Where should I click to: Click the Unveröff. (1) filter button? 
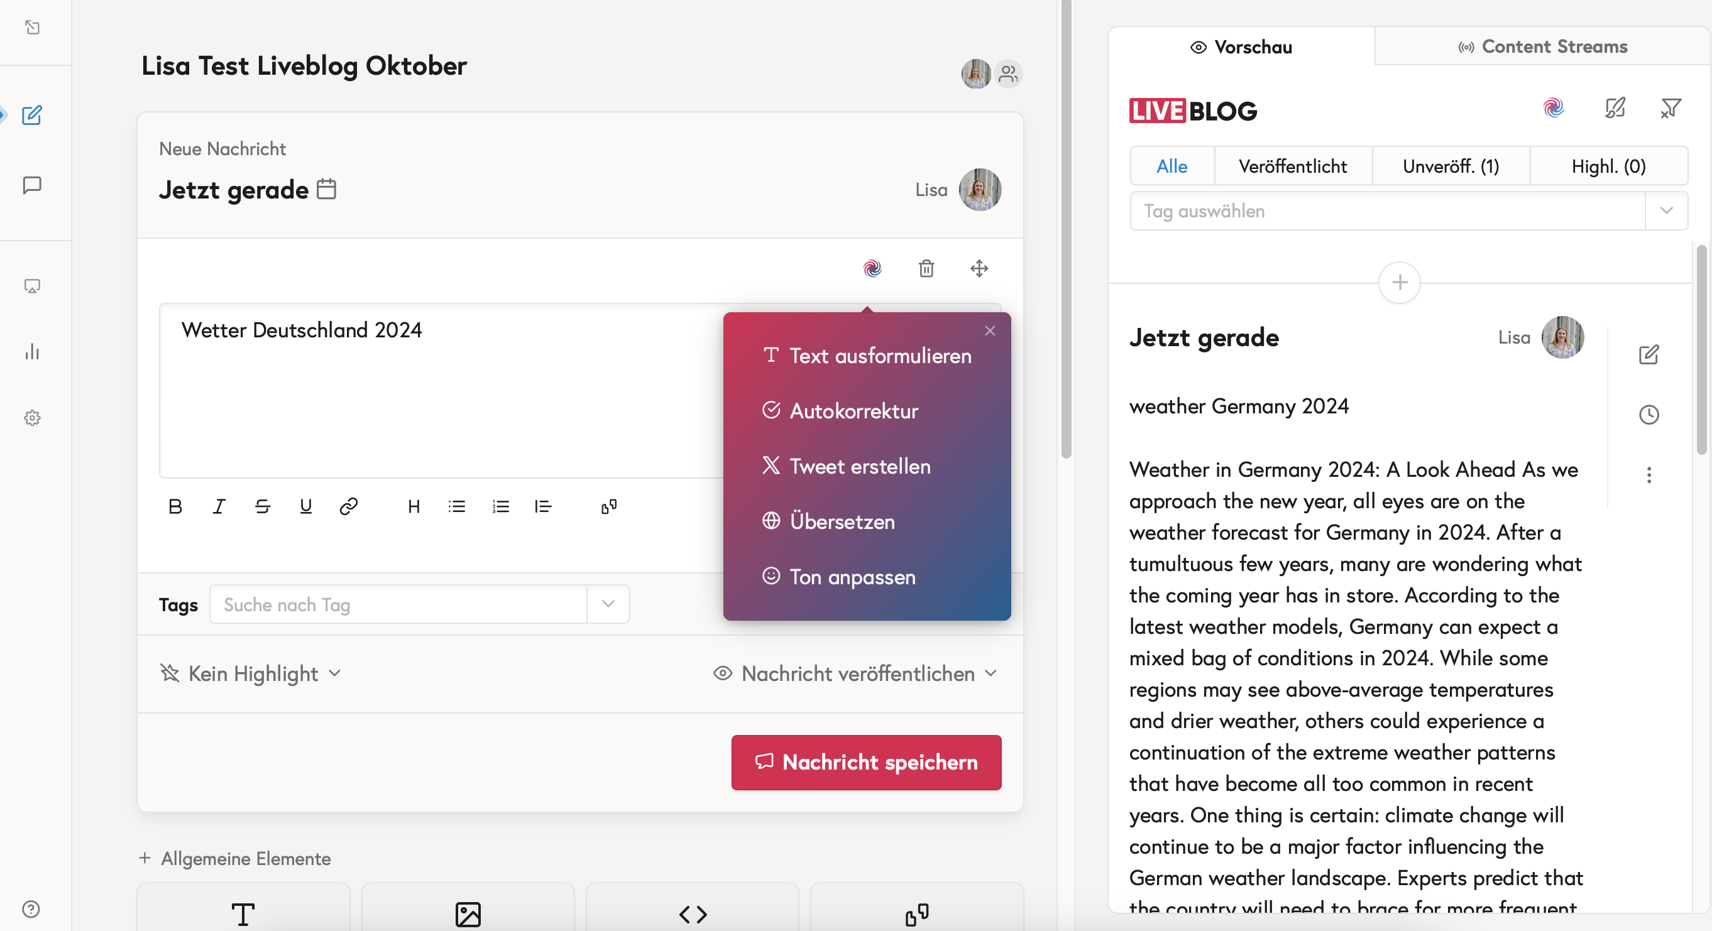(1450, 166)
